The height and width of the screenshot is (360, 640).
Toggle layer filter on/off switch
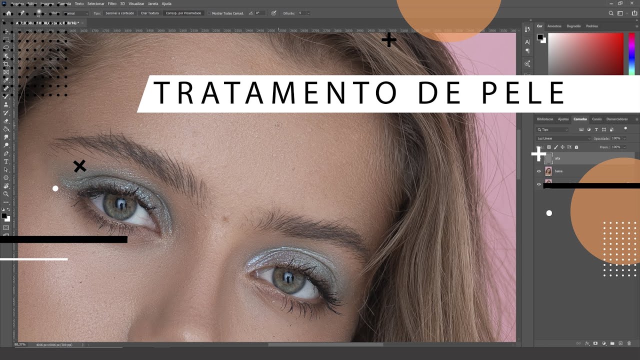[625, 128]
